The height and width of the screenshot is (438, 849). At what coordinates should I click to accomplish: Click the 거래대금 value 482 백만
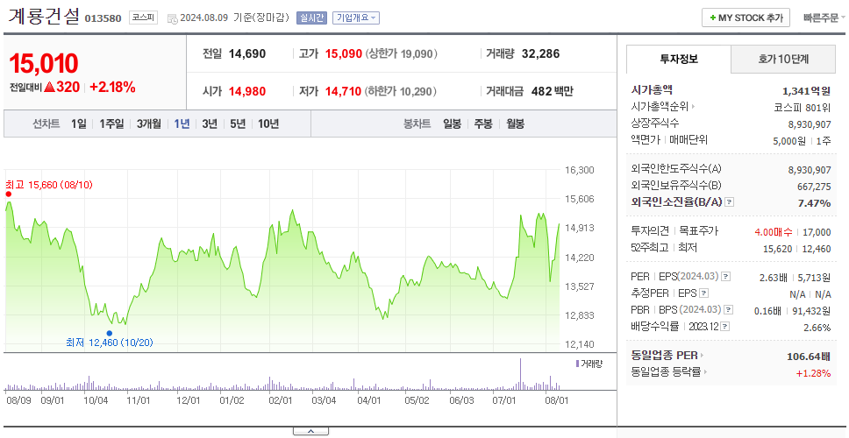552,91
